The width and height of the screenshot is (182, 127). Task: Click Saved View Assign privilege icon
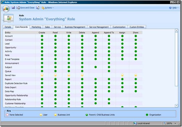tap(122, 75)
